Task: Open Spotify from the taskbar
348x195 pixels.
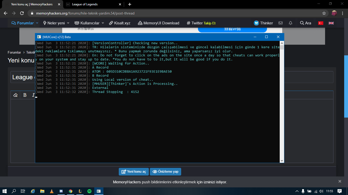Action: click(89, 191)
